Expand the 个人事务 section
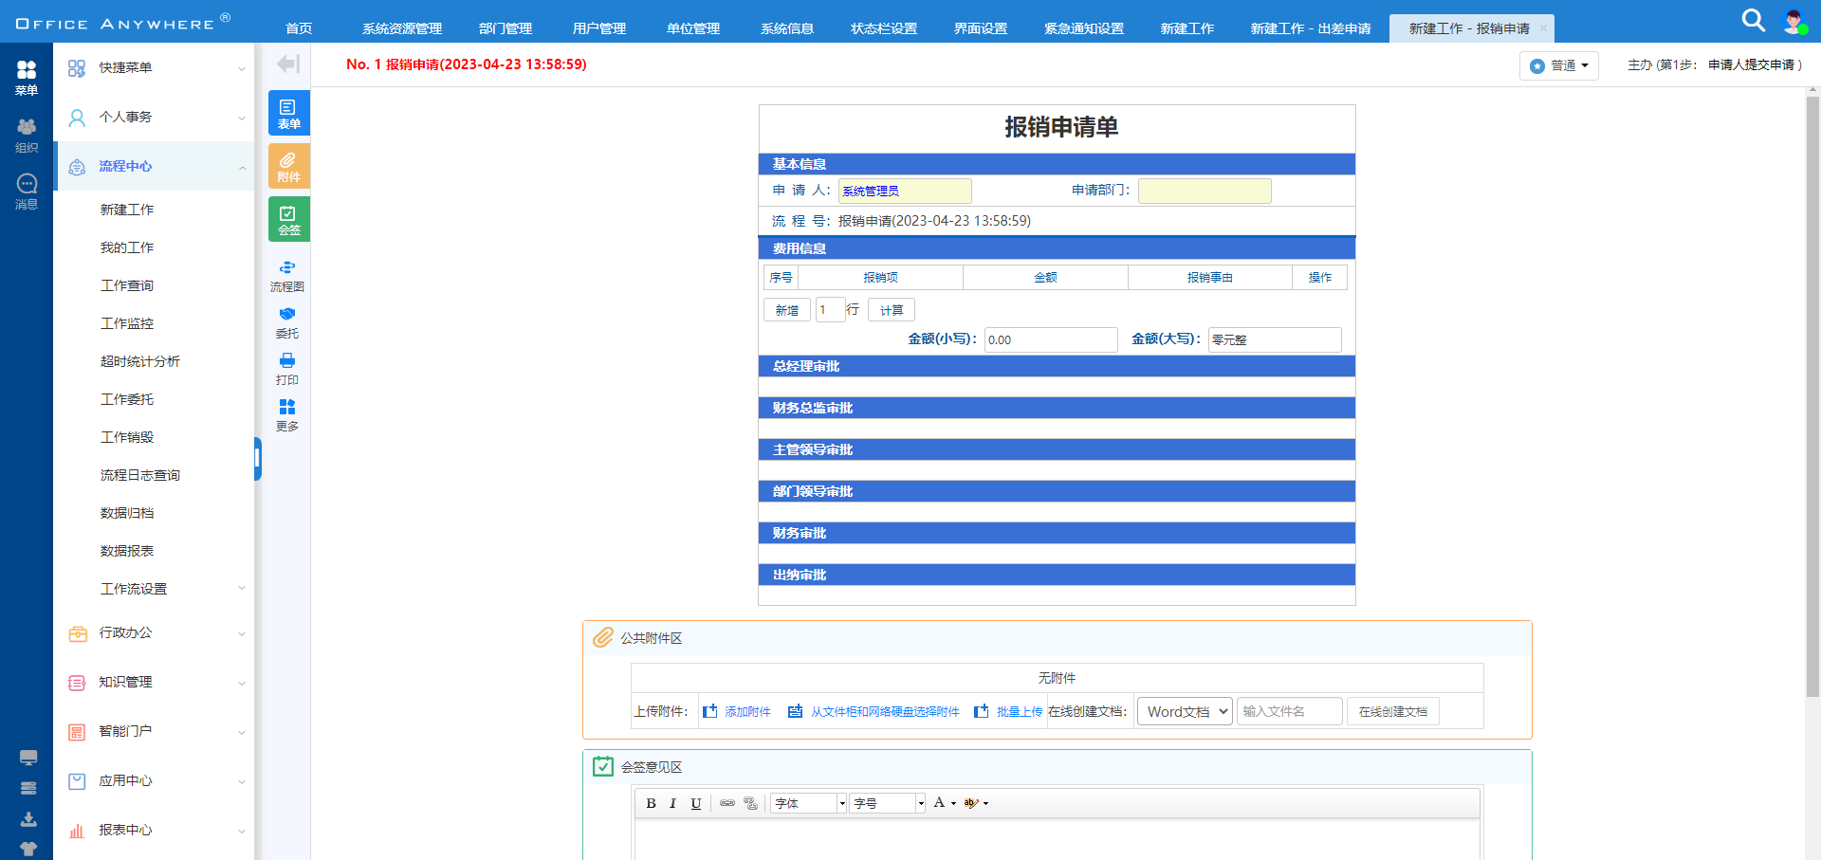Image resolution: width=1821 pixels, height=860 pixels. 156,118
